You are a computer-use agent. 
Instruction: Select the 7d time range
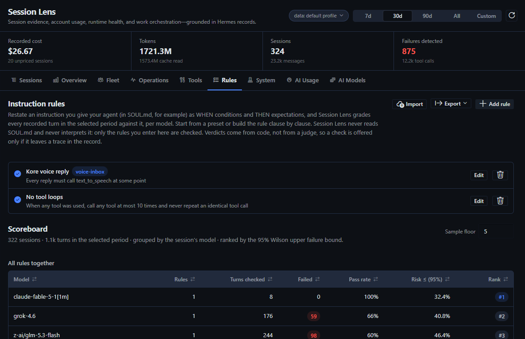point(368,16)
